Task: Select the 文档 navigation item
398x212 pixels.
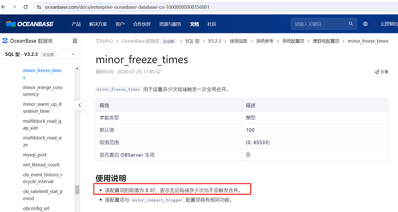Action: [x=194, y=24]
